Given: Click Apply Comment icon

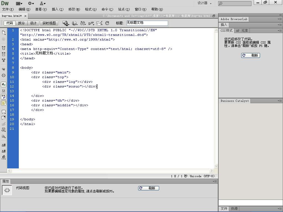Looking at the screenshot, I should click(x=4, y=112).
